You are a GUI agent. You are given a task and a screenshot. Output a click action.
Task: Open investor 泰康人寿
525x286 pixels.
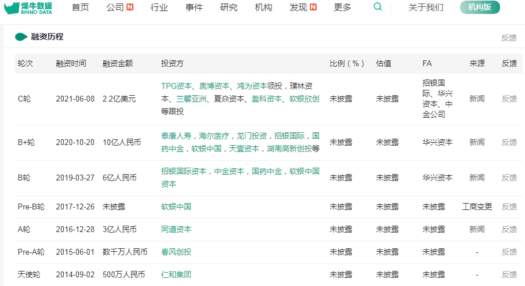[x=176, y=136]
